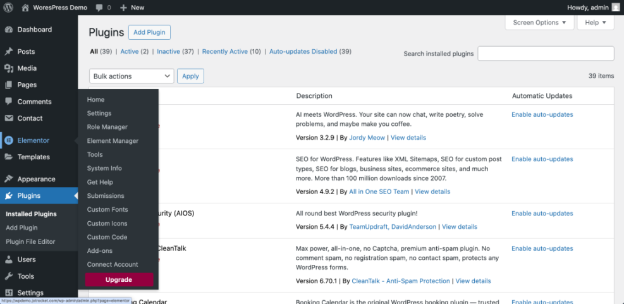Image resolution: width=624 pixels, height=304 pixels.
Task: Open the Bulk actions dropdown
Action: coord(132,76)
